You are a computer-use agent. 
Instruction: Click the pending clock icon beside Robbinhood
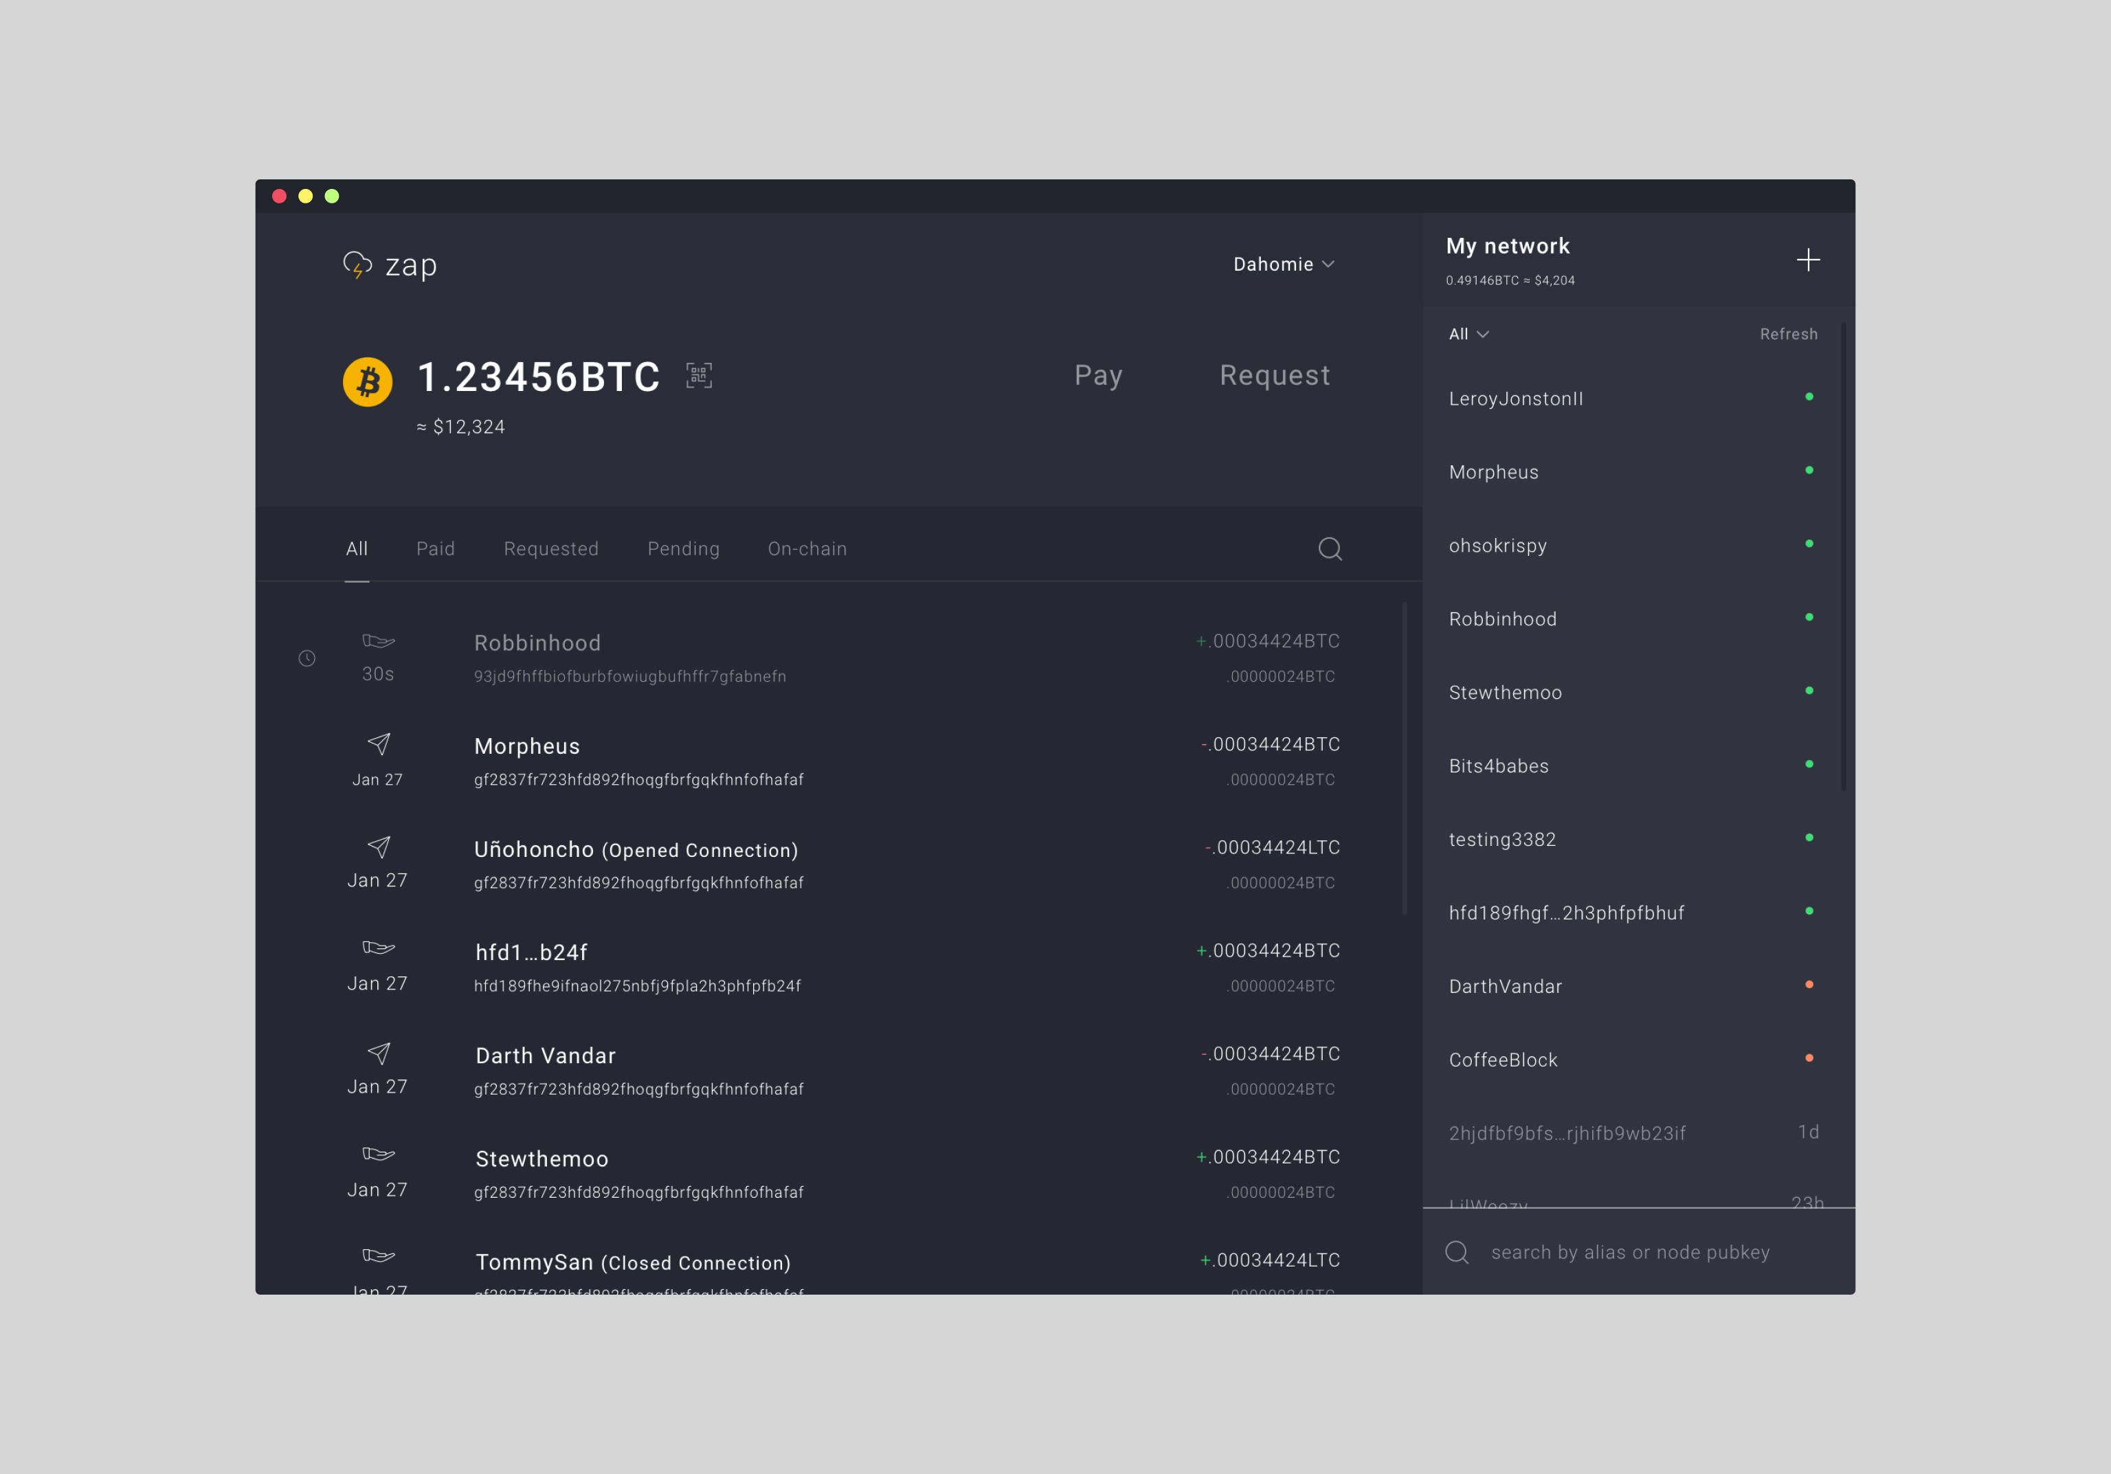tap(307, 658)
